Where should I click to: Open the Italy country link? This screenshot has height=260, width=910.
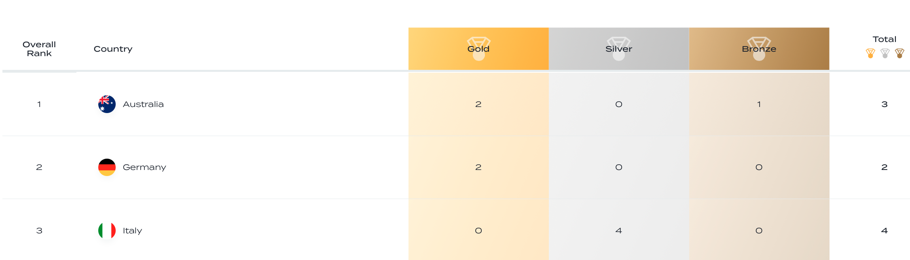click(x=132, y=231)
